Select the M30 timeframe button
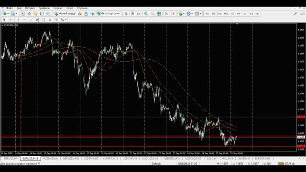 226,14
